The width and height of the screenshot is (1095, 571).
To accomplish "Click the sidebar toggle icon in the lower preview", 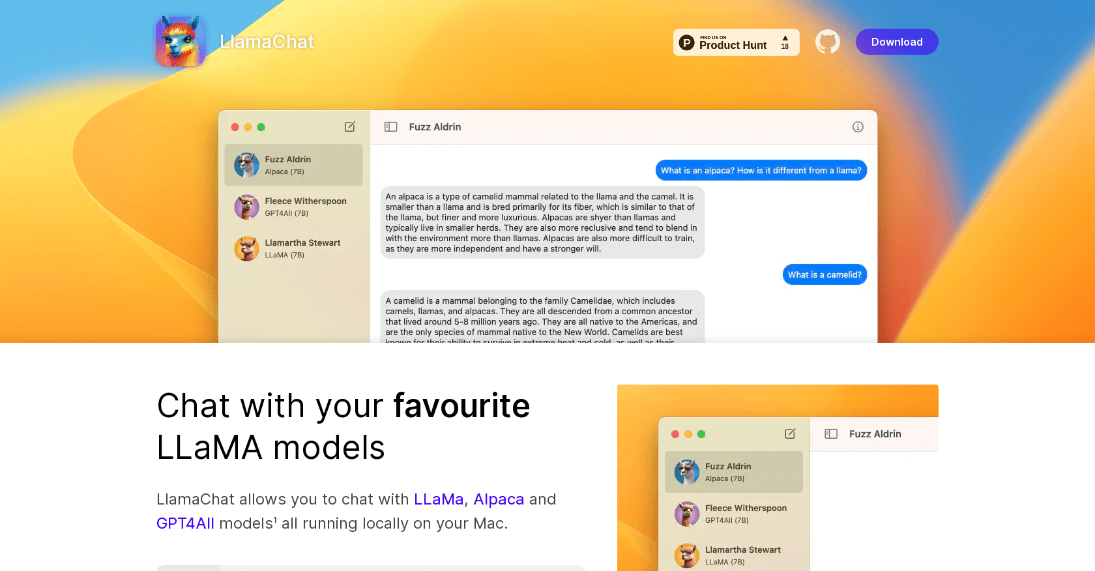I will (x=831, y=433).
